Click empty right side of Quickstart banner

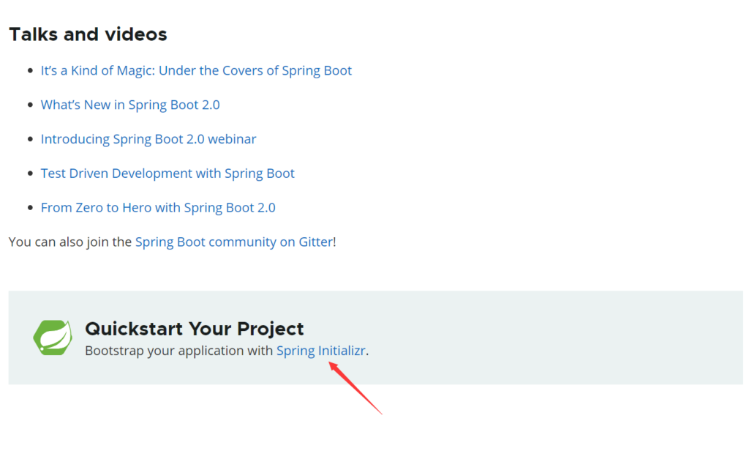point(585,337)
